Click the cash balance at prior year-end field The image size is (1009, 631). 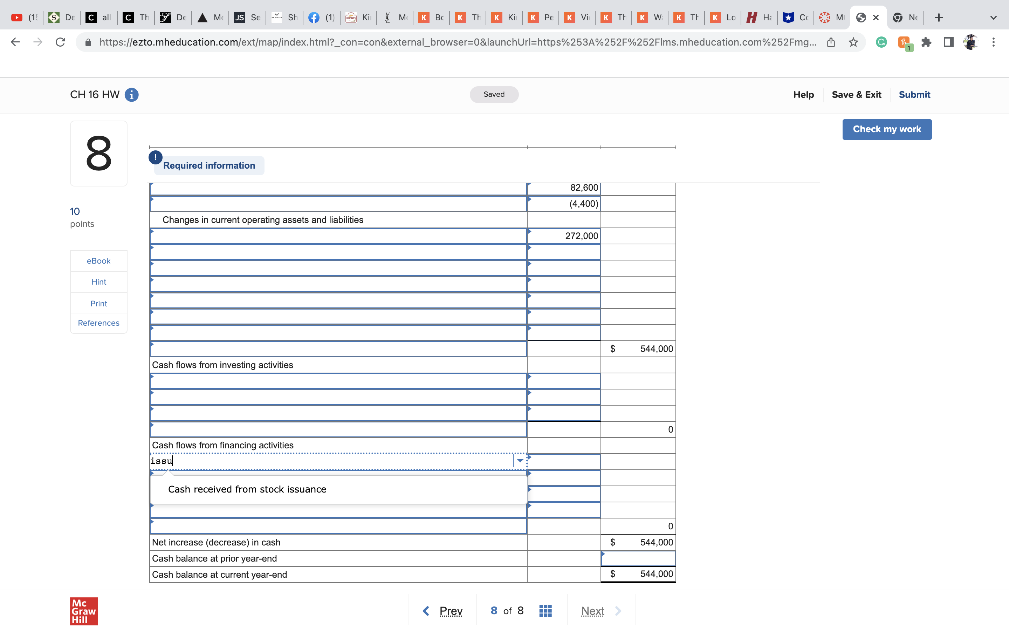(638, 558)
